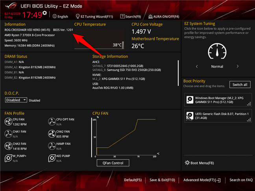Toggle AURA ON/OFF(F4)
This screenshot has width=255, height=191.
(164, 17)
